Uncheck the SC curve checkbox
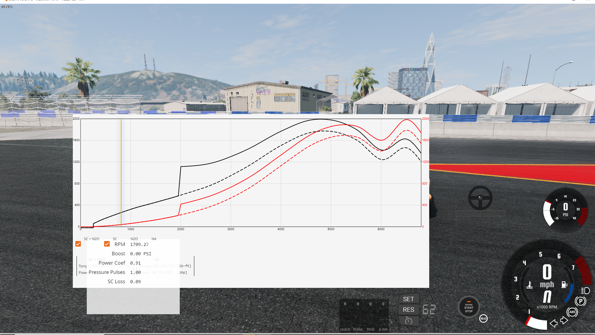 click(107, 244)
